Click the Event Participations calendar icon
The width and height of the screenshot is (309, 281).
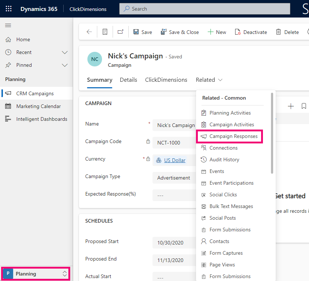pyautogui.click(x=204, y=183)
